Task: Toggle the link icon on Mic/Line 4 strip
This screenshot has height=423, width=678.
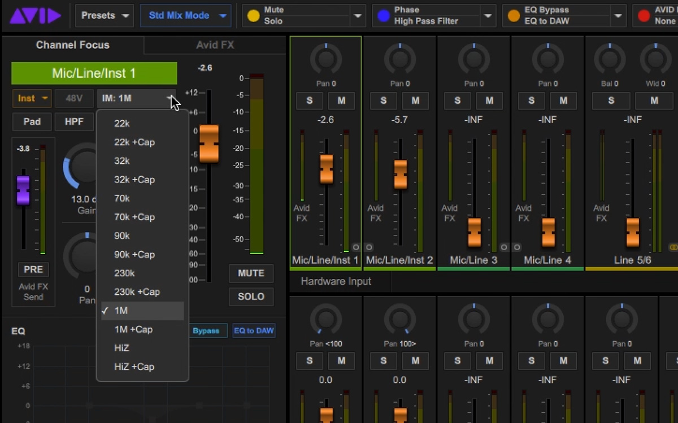Action: click(x=517, y=247)
